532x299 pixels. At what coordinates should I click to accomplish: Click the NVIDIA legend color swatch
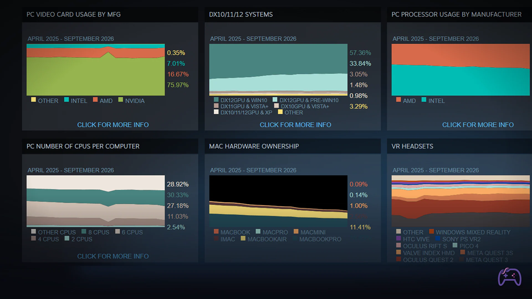pos(121,100)
